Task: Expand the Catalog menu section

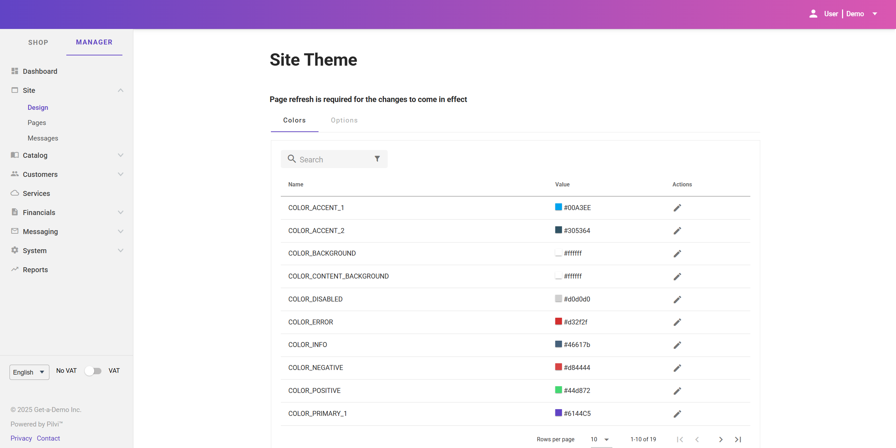Action: pyautogui.click(x=120, y=155)
